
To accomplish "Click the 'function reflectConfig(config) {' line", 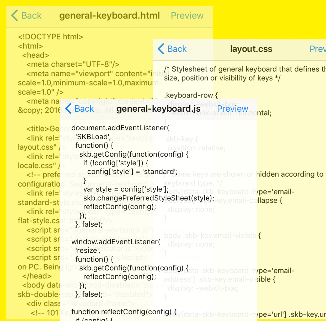I will 124,312.
